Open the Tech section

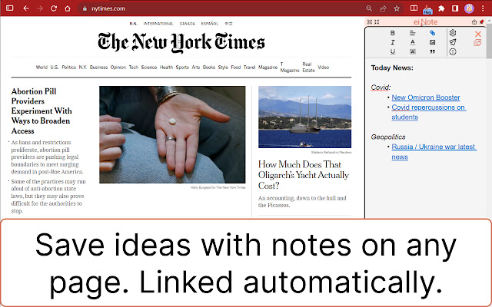[x=134, y=67]
